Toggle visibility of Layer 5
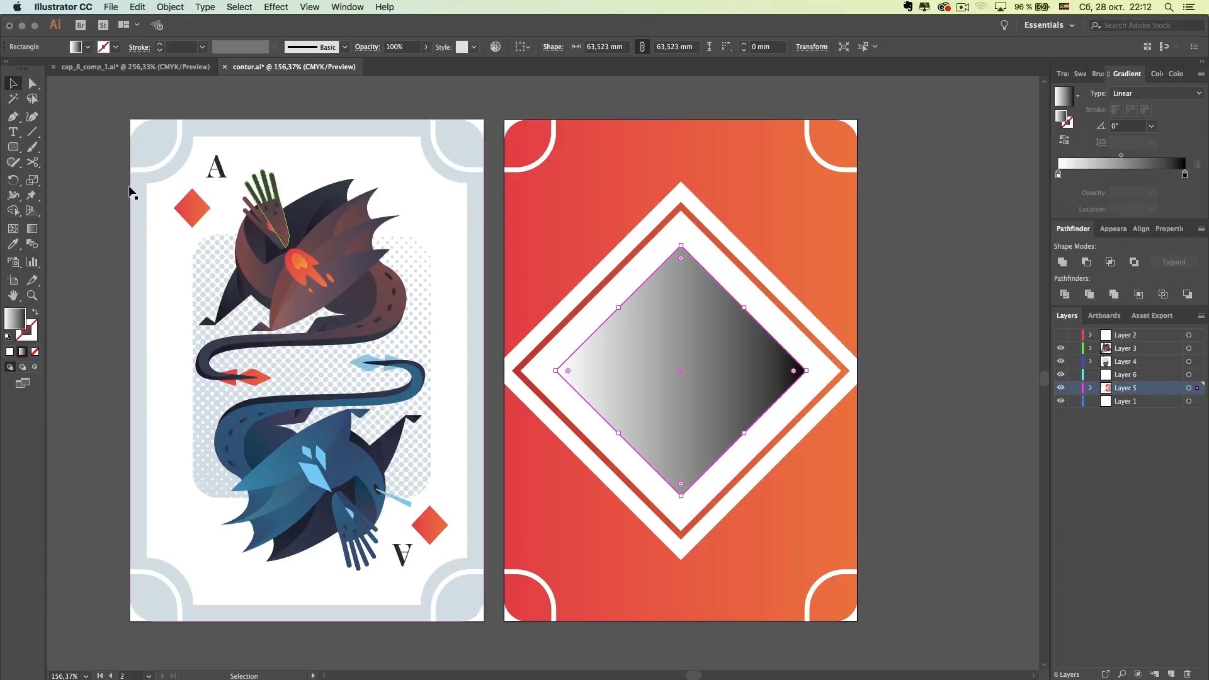The image size is (1209, 680). (x=1060, y=388)
